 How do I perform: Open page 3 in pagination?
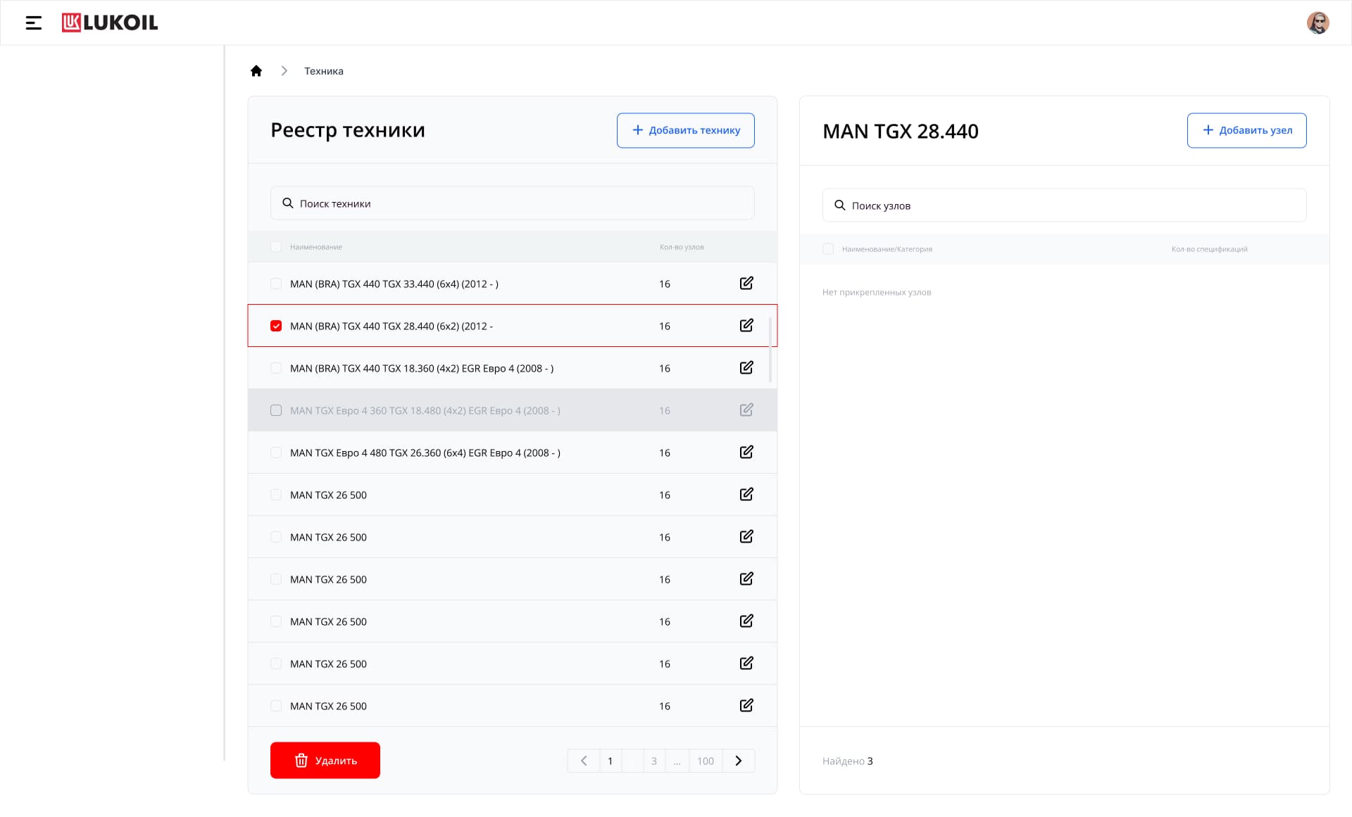click(654, 761)
